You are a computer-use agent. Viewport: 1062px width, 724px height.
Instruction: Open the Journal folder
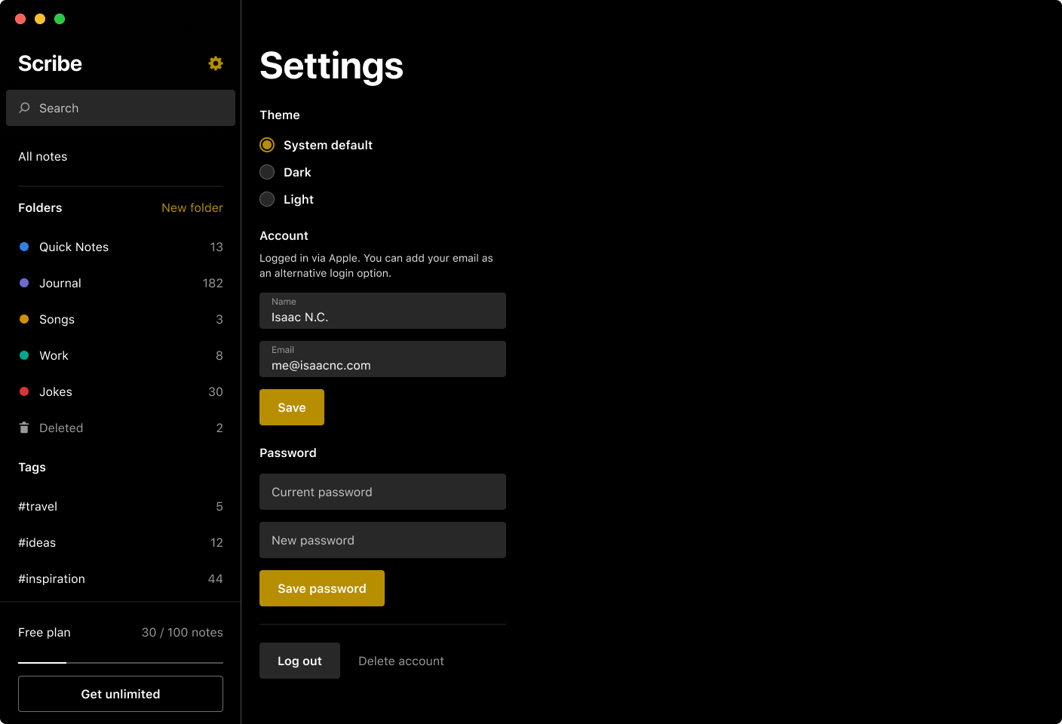click(x=121, y=283)
